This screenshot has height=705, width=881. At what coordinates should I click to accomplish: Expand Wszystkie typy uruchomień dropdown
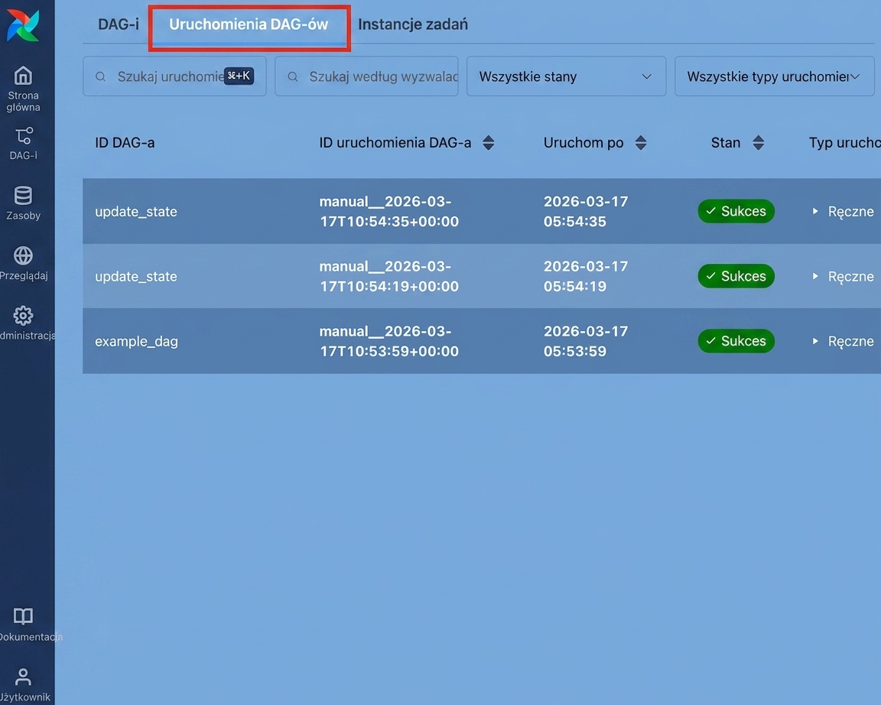774,76
